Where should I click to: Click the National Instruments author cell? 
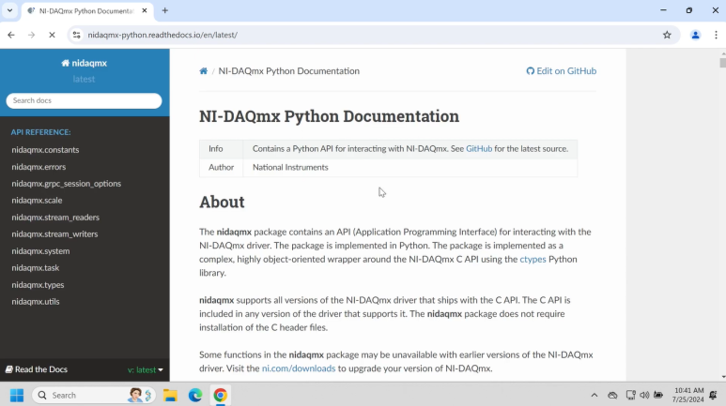pyautogui.click(x=290, y=168)
